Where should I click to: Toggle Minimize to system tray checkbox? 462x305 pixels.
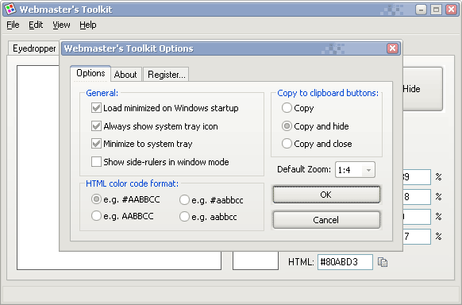[96, 144]
